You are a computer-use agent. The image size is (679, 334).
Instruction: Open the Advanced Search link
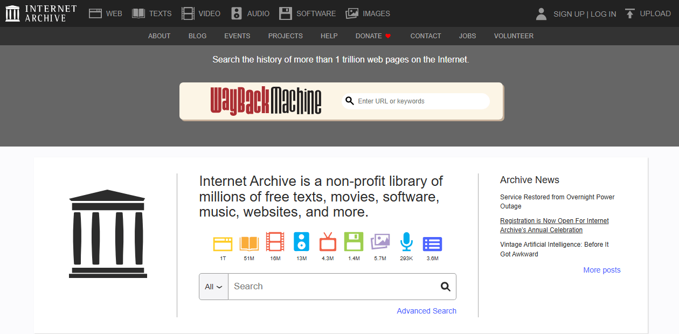coord(427,311)
